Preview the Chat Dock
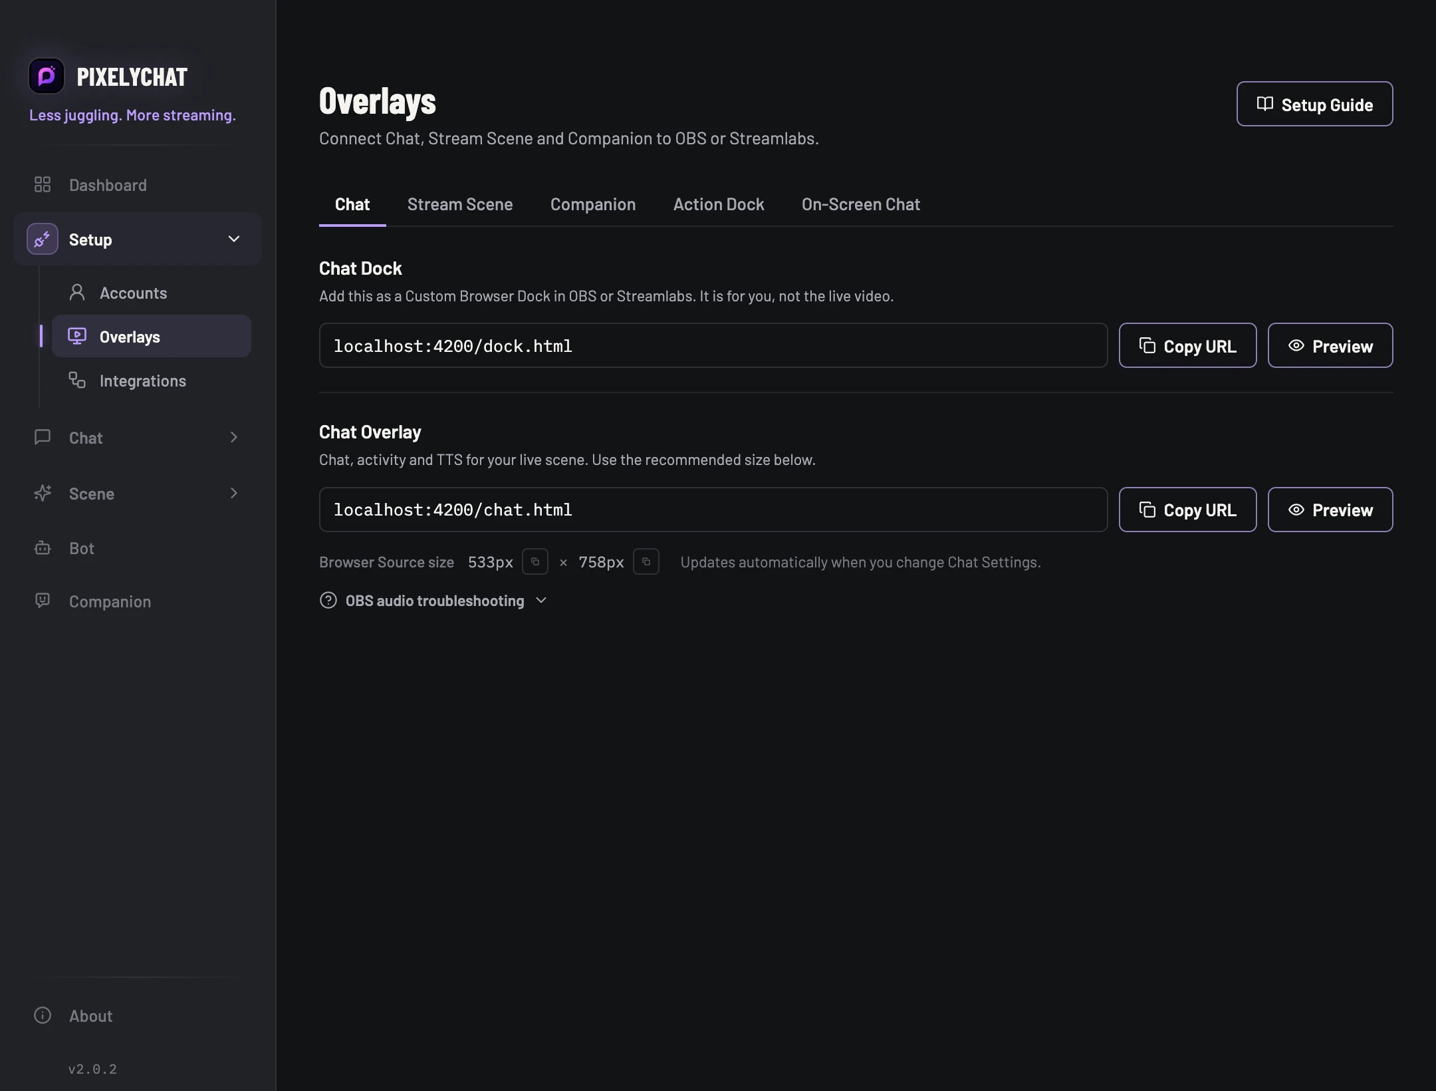The width and height of the screenshot is (1436, 1091). click(1330, 345)
